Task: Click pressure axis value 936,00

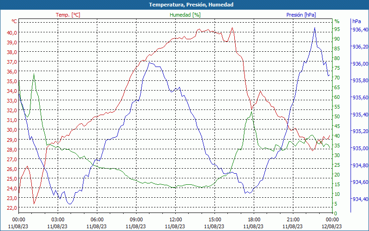Action: 360,64
